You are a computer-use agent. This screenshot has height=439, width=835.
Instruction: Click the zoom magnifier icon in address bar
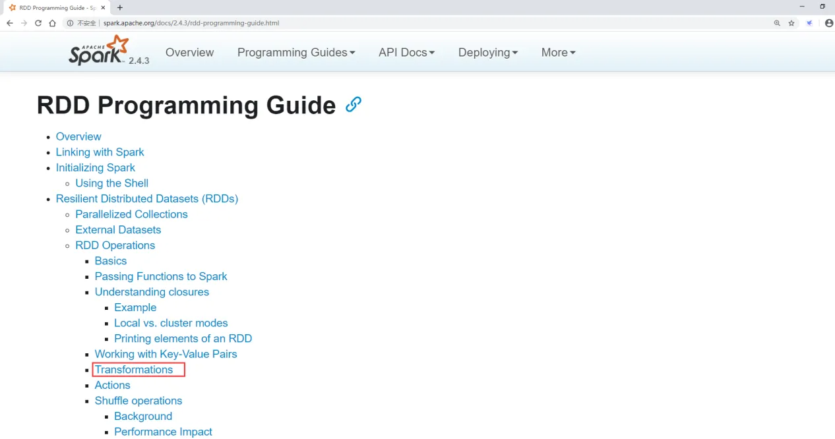pyautogui.click(x=777, y=23)
